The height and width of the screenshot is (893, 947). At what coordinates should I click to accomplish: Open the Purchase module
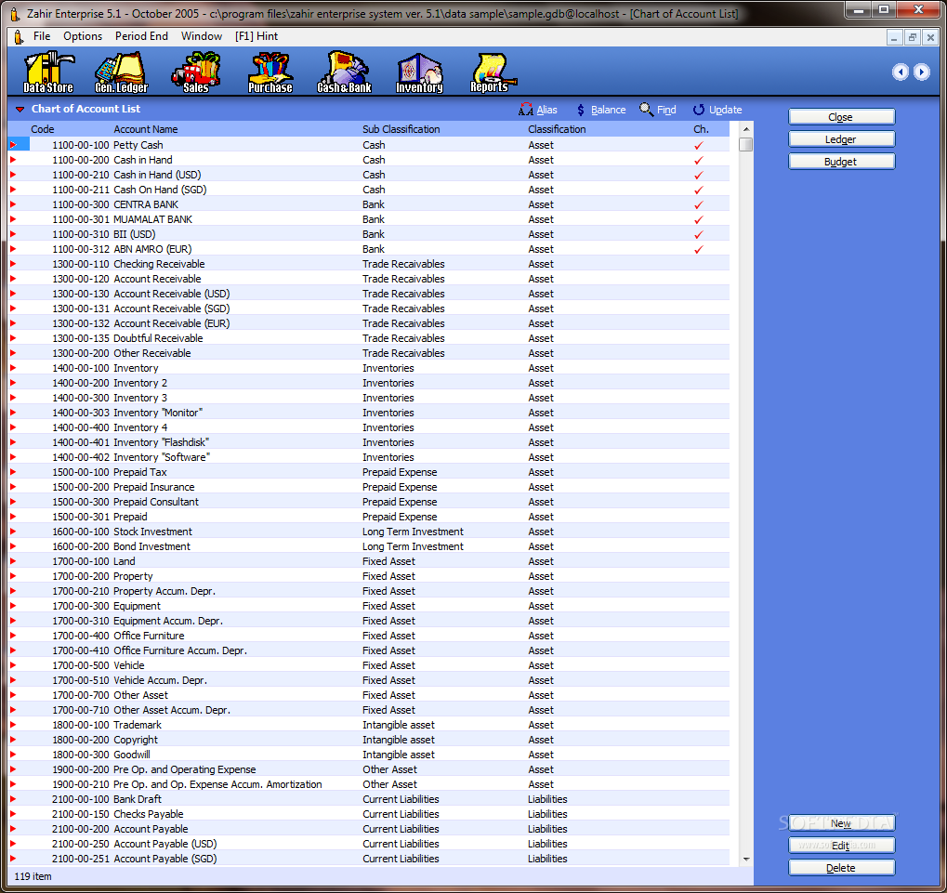point(270,72)
